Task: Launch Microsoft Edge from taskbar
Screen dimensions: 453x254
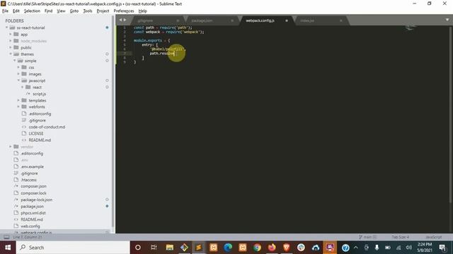Action: [228, 248]
